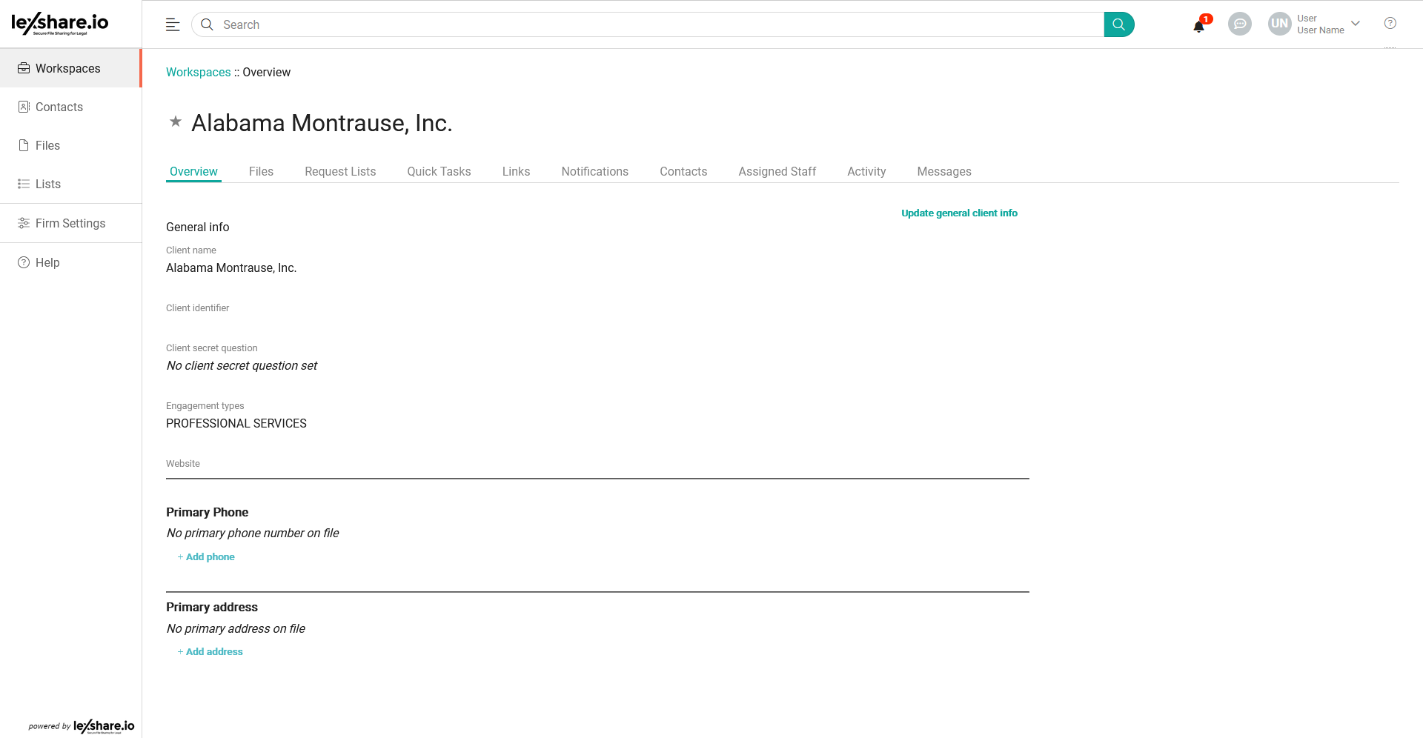This screenshot has height=738, width=1423.
Task: Open the notifications bell icon
Action: point(1198,26)
